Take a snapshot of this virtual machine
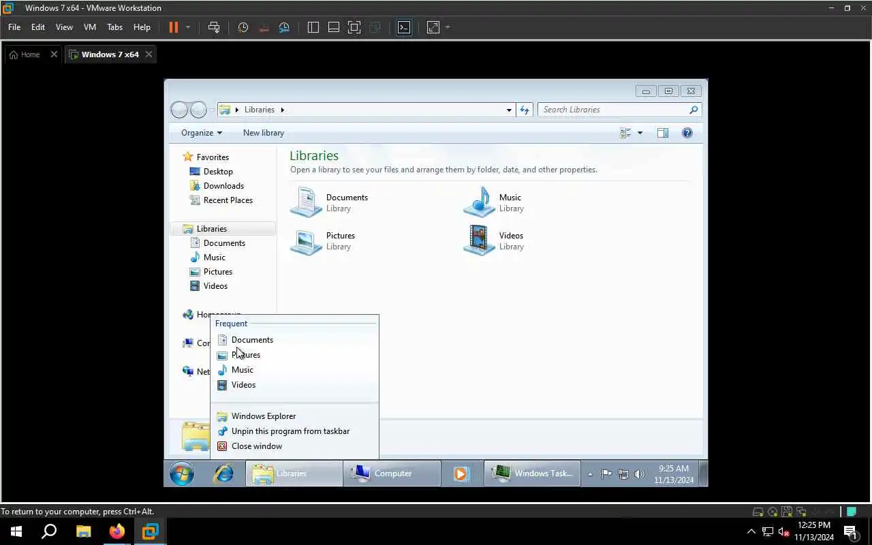The image size is (872, 545). tap(243, 27)
